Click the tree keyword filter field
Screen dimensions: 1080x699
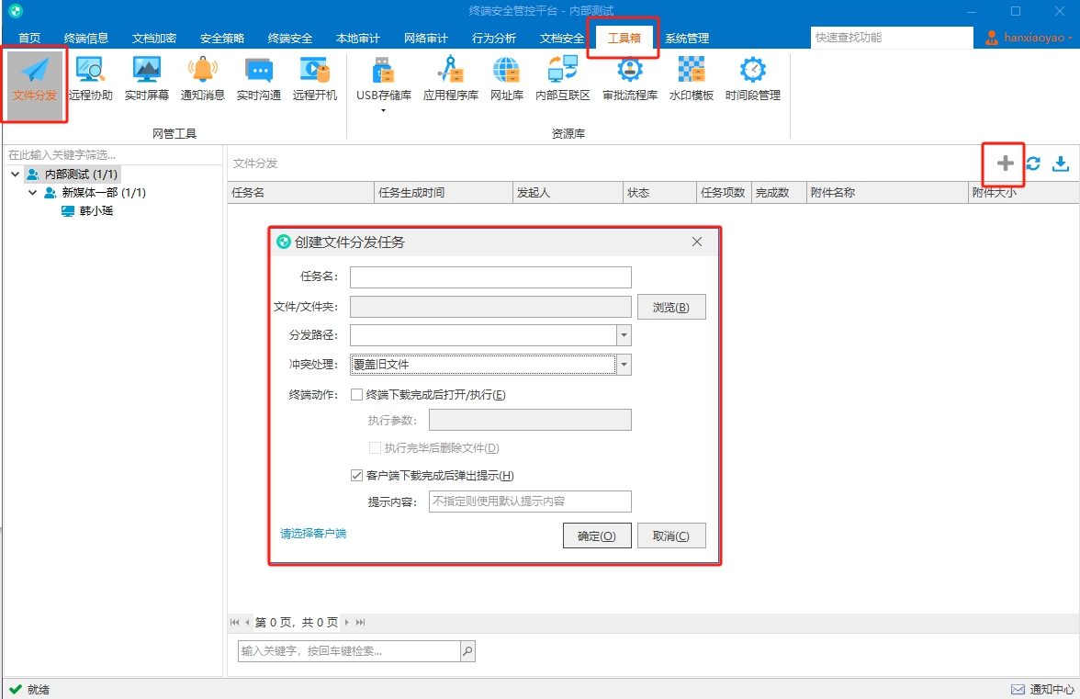pyautogui.click(x=114, y=155)
